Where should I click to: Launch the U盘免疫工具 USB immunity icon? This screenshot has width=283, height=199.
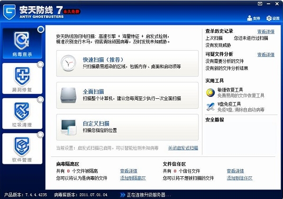[x=210, y=107]
